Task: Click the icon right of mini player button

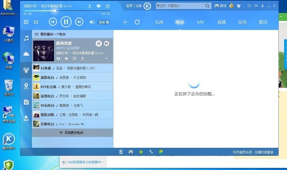Action: pos(256,6)
